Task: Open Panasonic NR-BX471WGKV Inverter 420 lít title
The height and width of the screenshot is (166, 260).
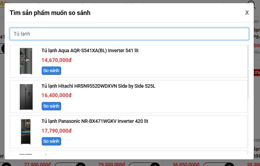Action: tap(95, 121)
